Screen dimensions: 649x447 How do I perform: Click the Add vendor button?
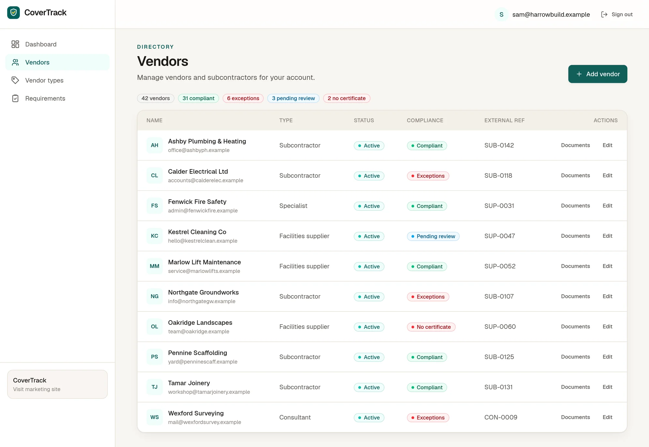(x=597, y=74)
